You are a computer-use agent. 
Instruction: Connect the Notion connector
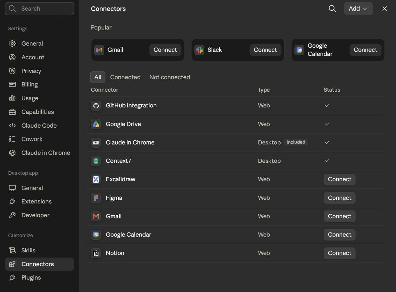click(340, 253)
